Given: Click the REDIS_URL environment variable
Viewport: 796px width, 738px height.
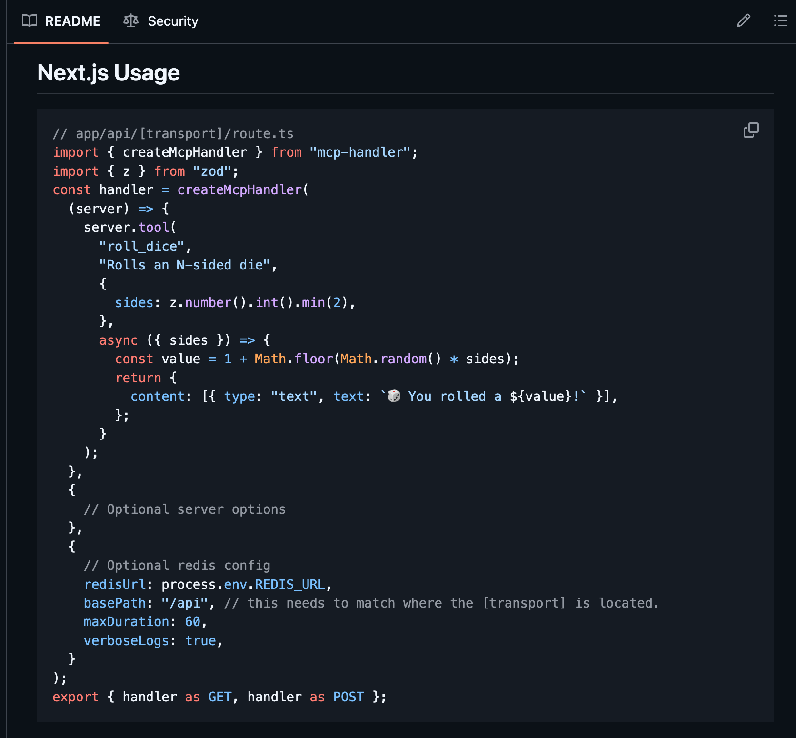Looking at the screenshot, I should (290, 585).
